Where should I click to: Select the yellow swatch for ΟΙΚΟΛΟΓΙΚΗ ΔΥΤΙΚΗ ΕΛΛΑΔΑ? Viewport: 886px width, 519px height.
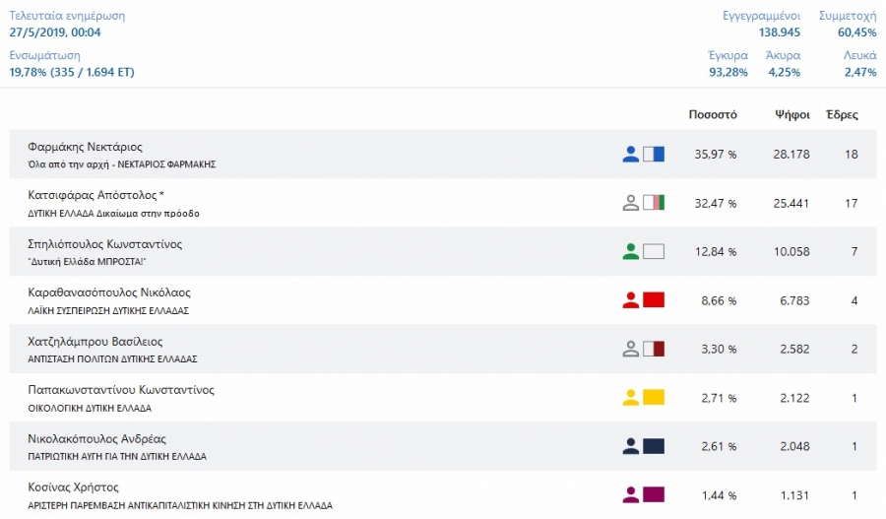pos(654,398)
